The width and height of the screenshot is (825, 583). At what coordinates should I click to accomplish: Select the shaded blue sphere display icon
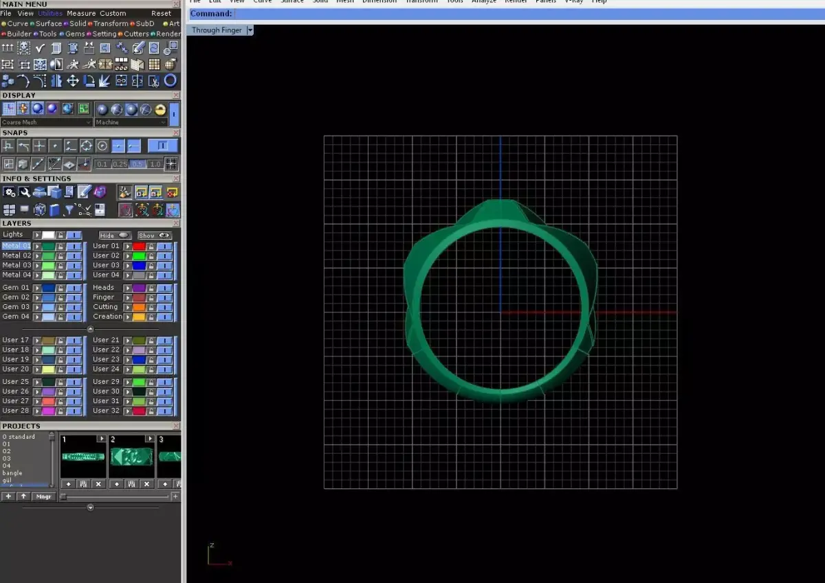(x=37, y=108)
